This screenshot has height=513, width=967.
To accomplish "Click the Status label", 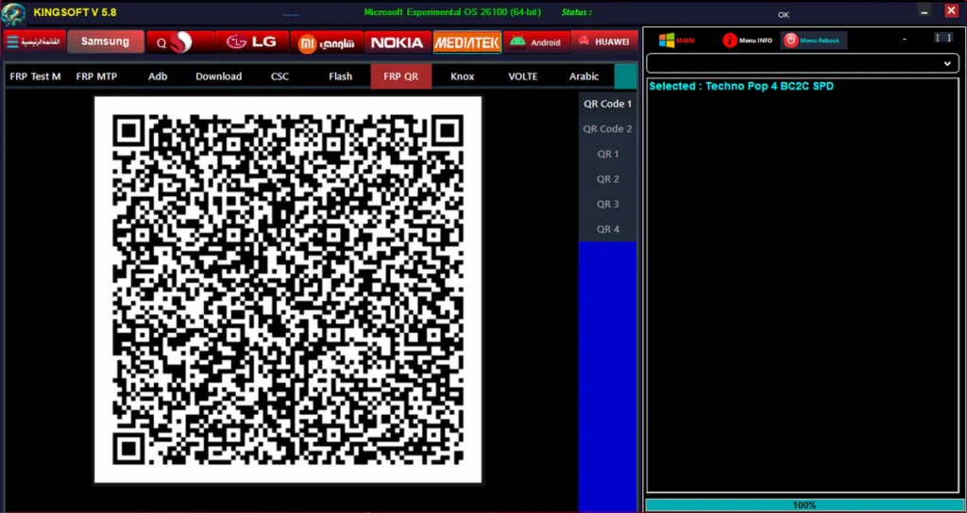I will tap(577, 11).
